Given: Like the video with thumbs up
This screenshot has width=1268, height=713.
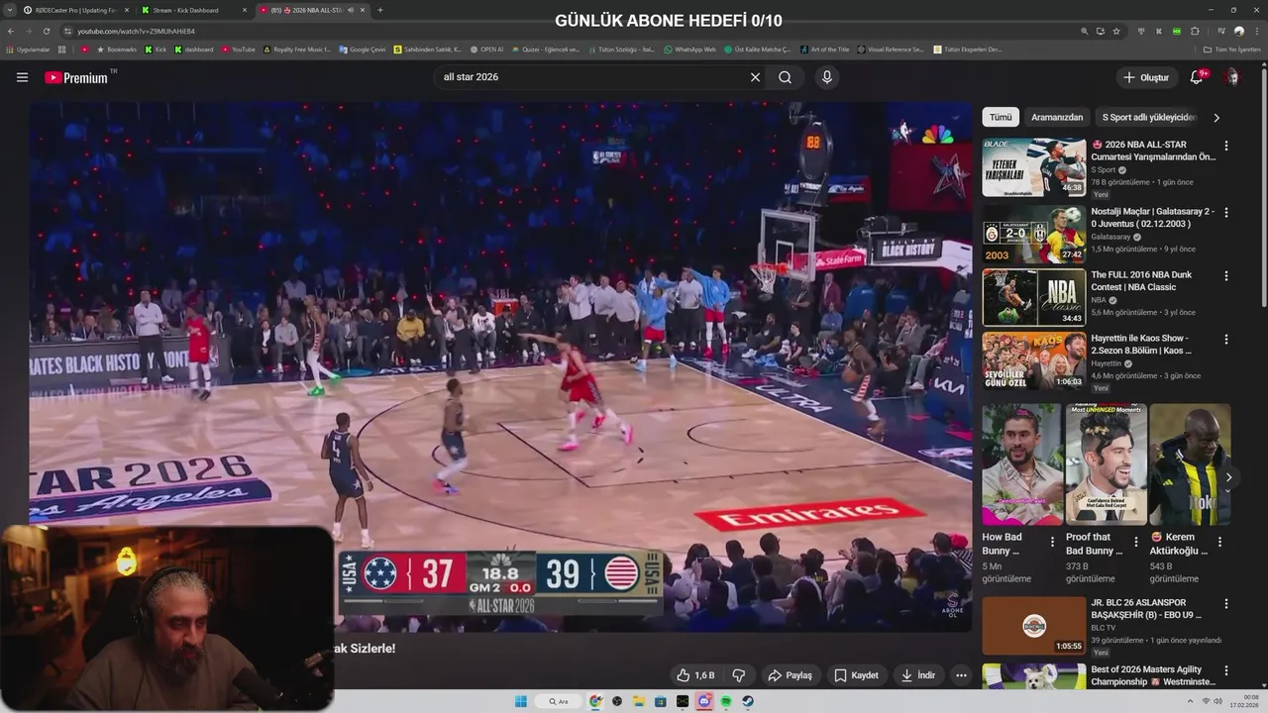Looking at the screenshot, I should coord(696,675).
